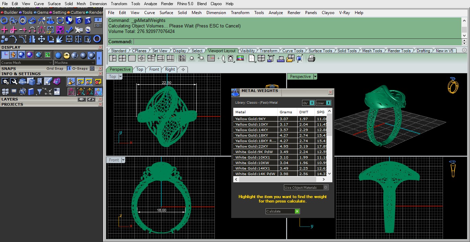Click the color bars background icon
Viewport: 470px width, 242px height.
(x=240, y=58)
